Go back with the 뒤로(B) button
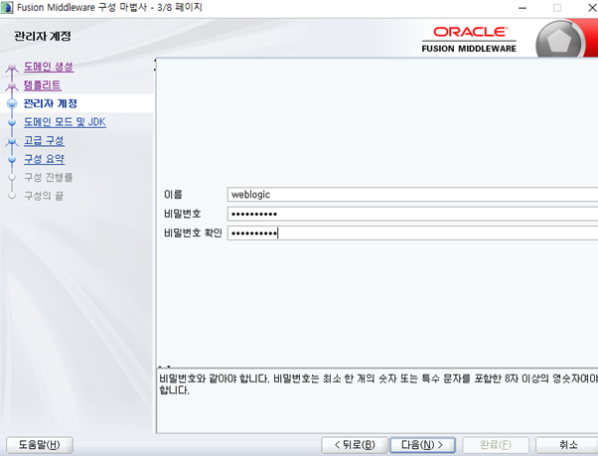 (355, 445)
